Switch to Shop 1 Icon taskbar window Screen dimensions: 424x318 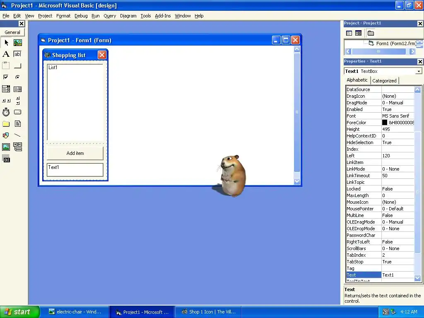[208, 312]
